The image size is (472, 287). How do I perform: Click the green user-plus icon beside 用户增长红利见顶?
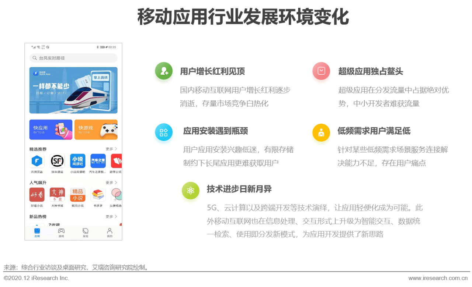click(x=164, y=71)
